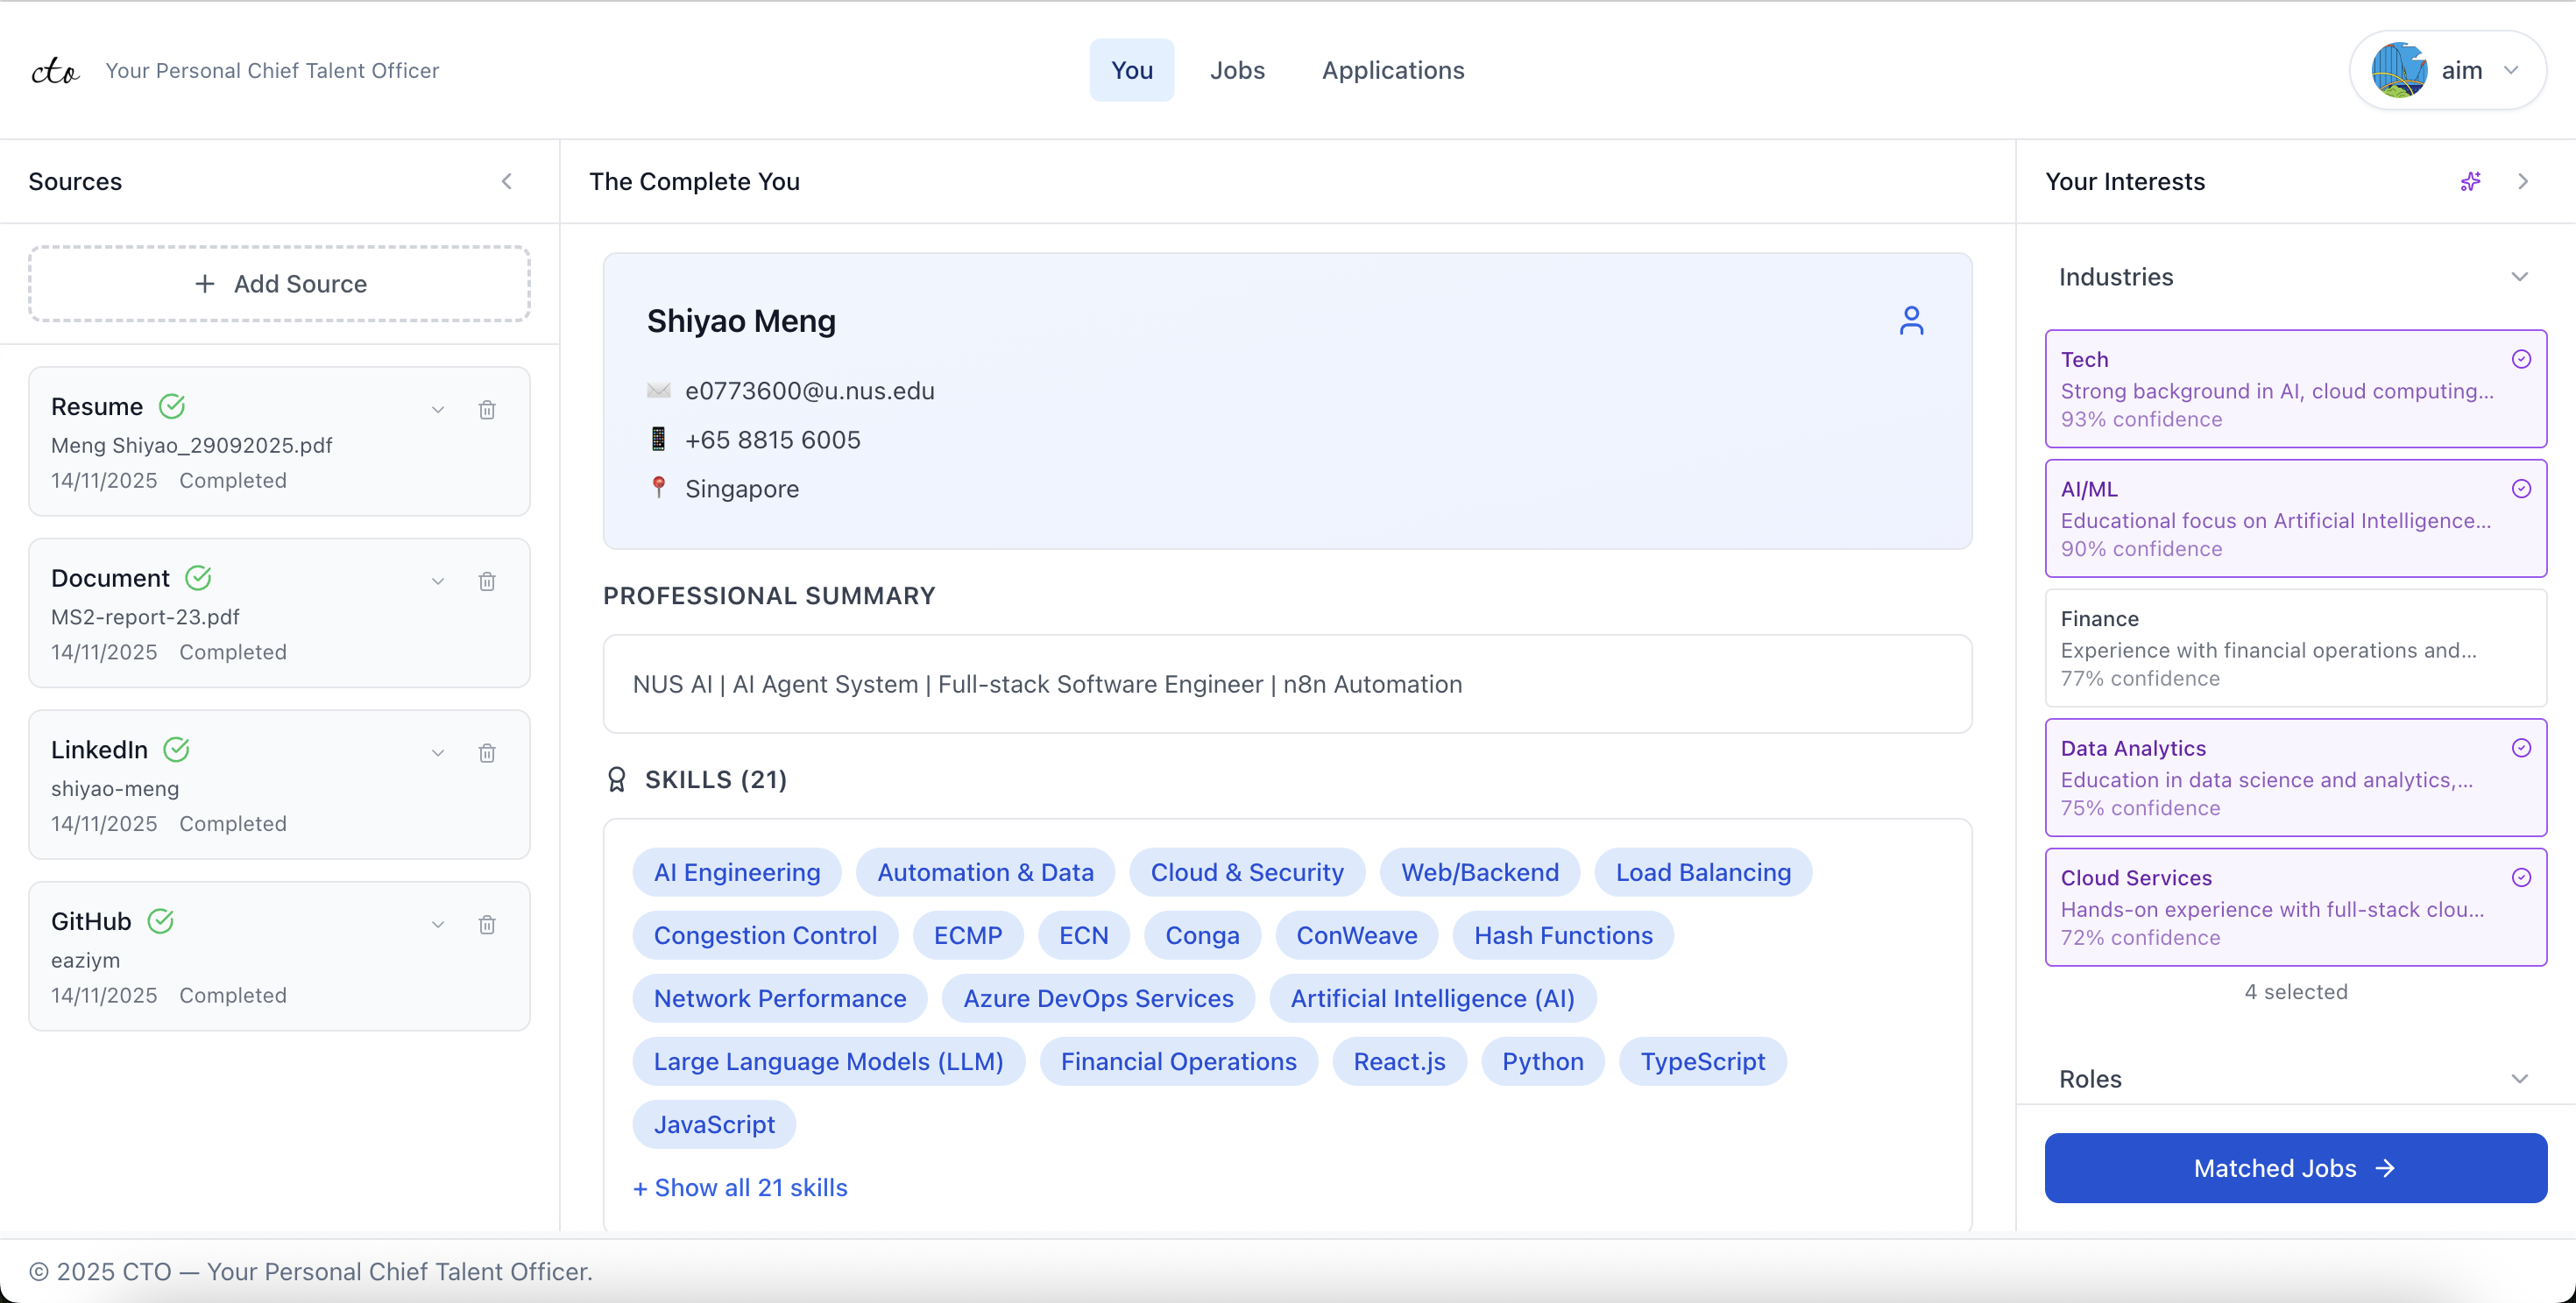Image resolution: width=2576 pixels, height=1303 pixels.
Task: Click trash icon on GitHub source
Action: click(487, 925)
